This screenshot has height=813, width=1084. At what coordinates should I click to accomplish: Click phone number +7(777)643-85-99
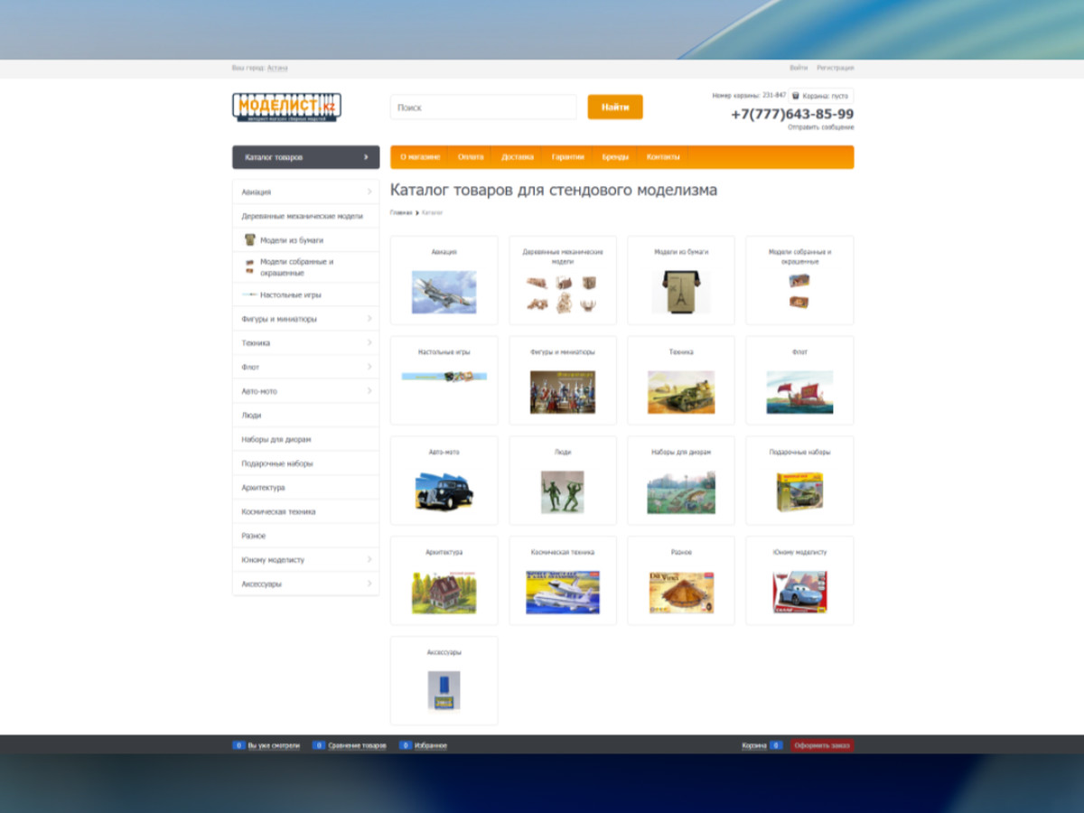tap(792, 114)
